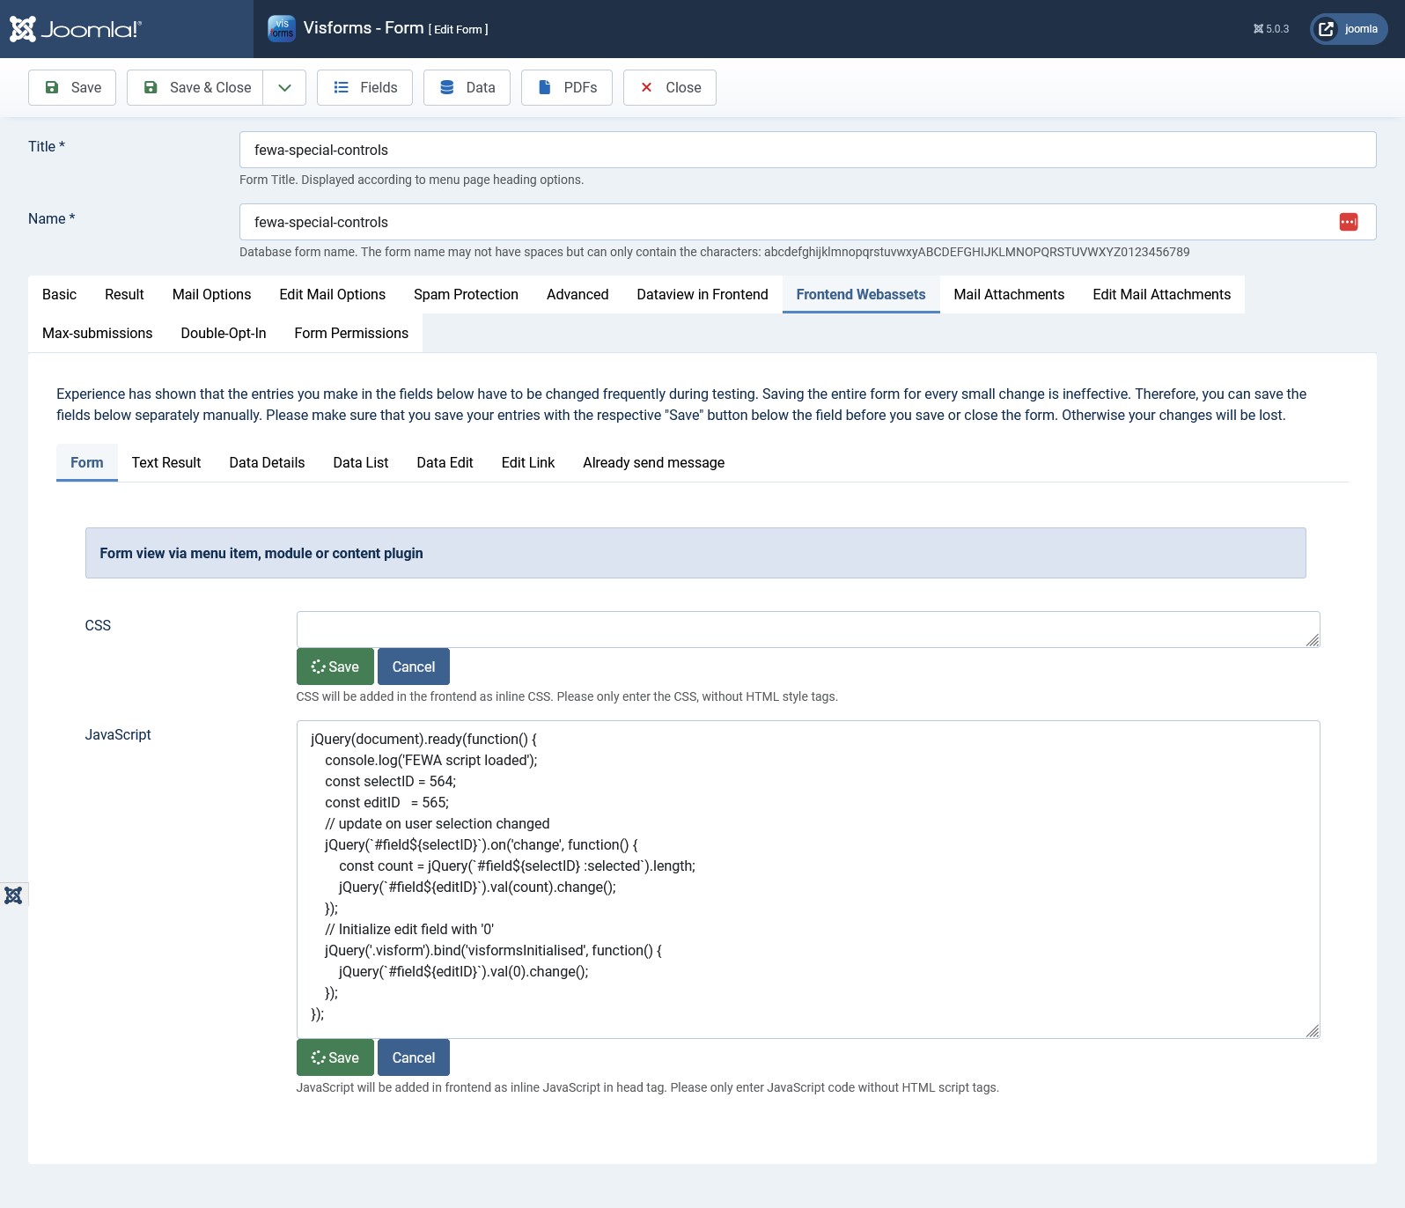Click the floating Joomla icon on left edge
1405x1208 pixels.
tap(13, 895)
